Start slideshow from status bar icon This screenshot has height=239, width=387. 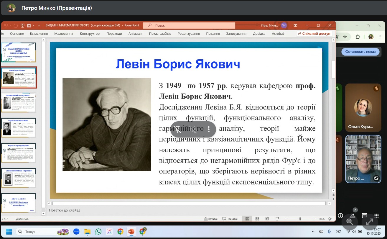[x=277, y=219]
